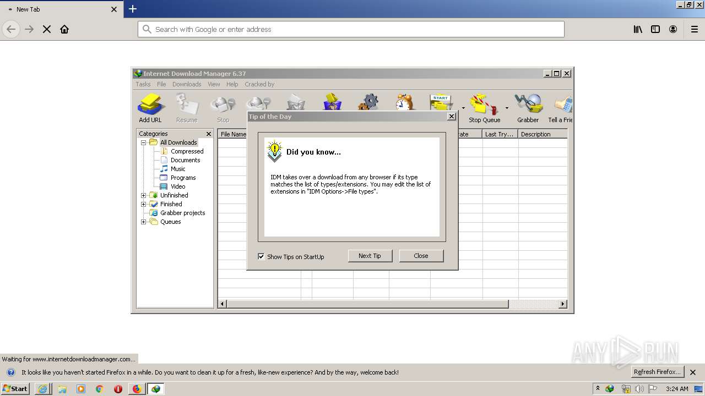
Task: Select the Compressed category
Action: click(187, 151)
